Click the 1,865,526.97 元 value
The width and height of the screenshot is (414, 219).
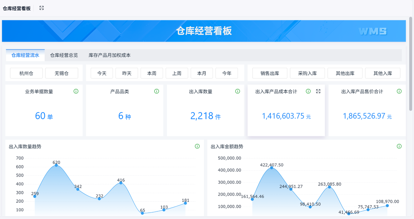[367, 116]
